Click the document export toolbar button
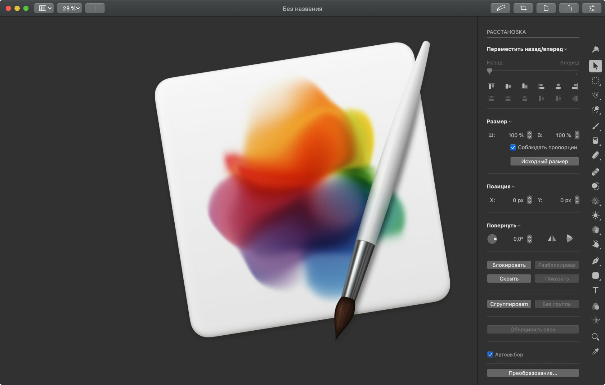This screenshot has height=385, width=605. [546, 8]
